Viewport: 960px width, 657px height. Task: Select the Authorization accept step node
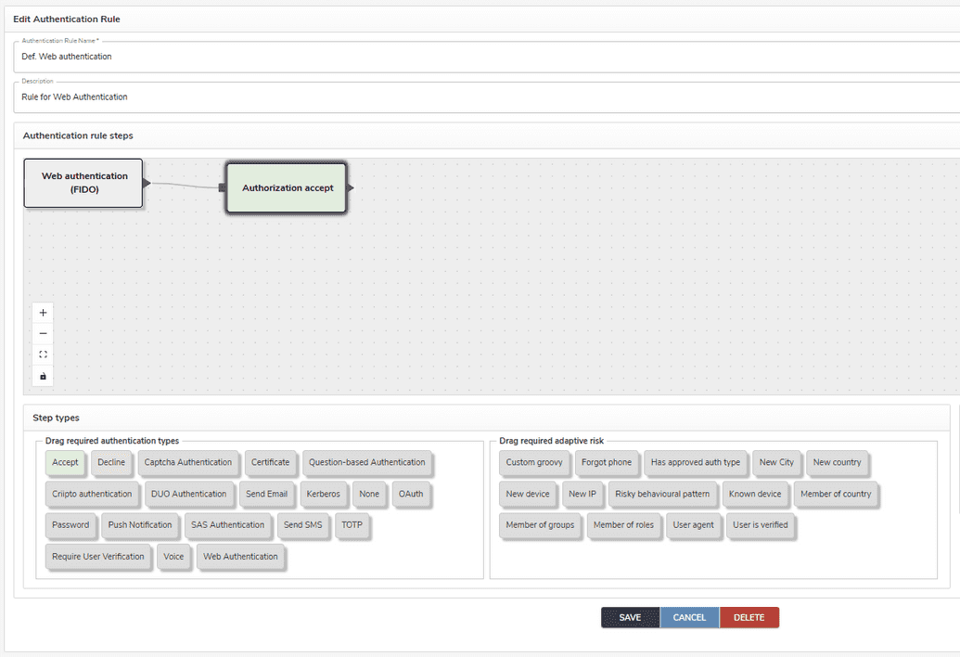click(x=285, y=187)
